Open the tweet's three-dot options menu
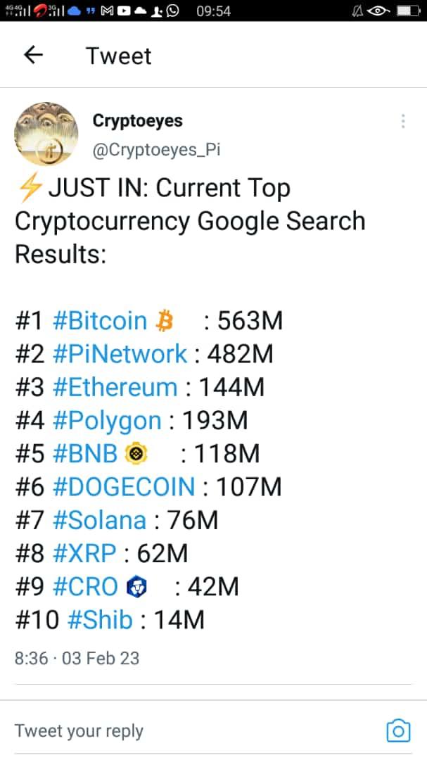Screen dimensions: 427x760 pos(403,121)
